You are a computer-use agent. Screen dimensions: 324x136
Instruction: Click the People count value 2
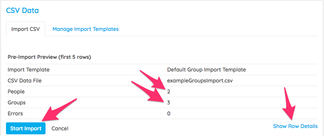coord(168,91)
